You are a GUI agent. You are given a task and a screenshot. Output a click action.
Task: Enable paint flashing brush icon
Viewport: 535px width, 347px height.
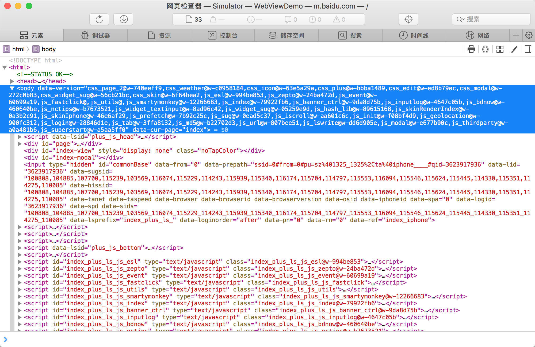(514, 49)
